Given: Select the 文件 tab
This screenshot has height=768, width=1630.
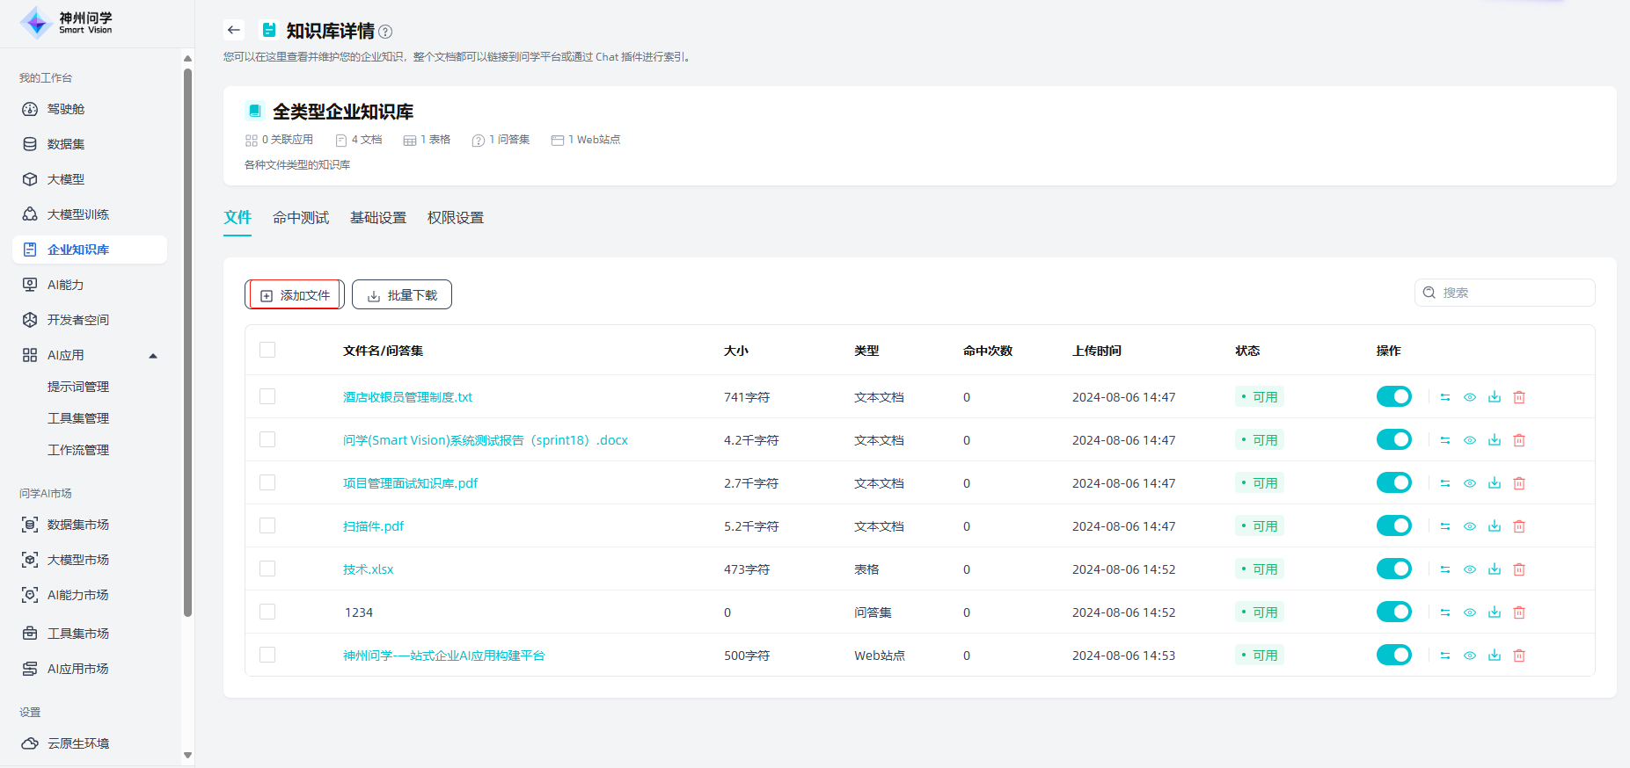Looking at the screenshot, I should 238,218.
